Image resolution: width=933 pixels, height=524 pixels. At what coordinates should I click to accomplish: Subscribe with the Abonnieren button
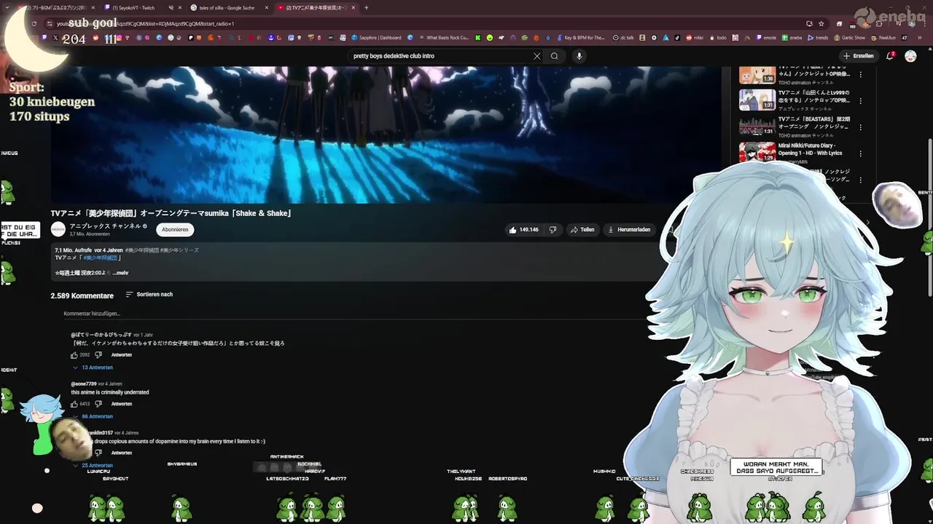tap(175, 230)
